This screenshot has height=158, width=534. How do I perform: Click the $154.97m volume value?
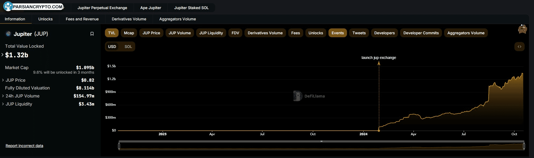pyautogui.click(x=84, y=96)
